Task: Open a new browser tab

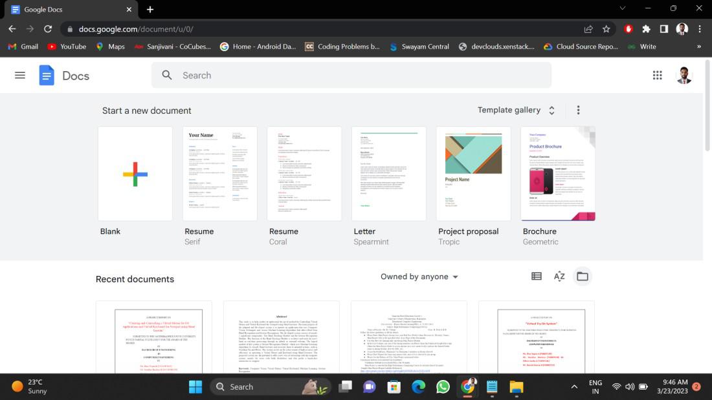Action: click(150, 9)
